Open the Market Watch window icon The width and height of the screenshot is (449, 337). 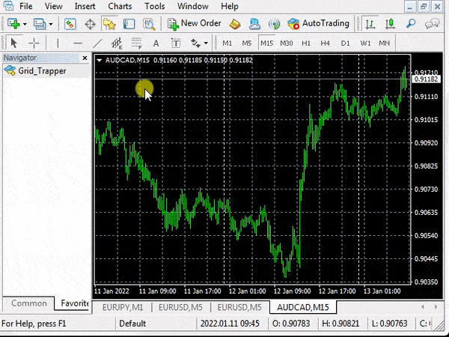70,24
